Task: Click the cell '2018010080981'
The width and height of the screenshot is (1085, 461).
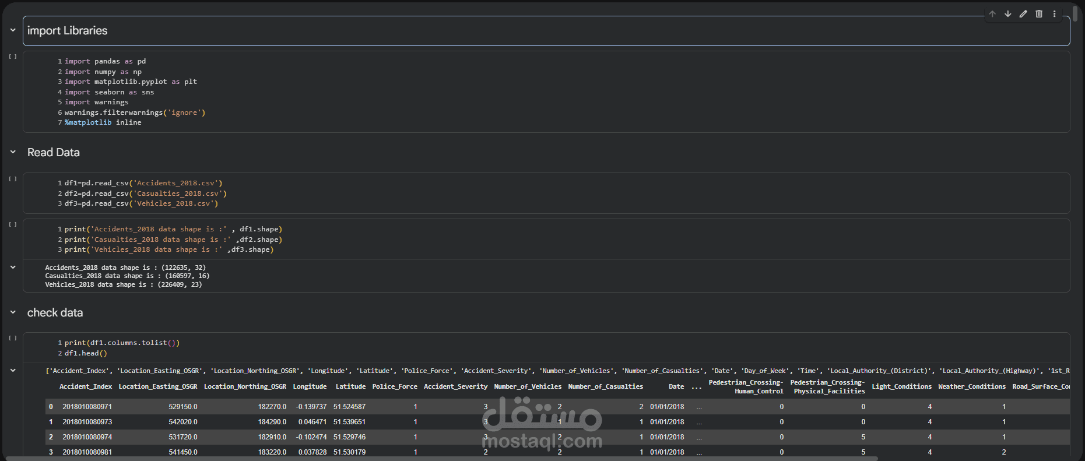Action: 87,452
